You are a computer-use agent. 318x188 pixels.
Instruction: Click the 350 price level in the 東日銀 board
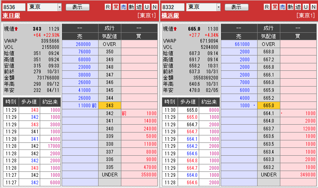pyautogui.click(x=110, y=52)
